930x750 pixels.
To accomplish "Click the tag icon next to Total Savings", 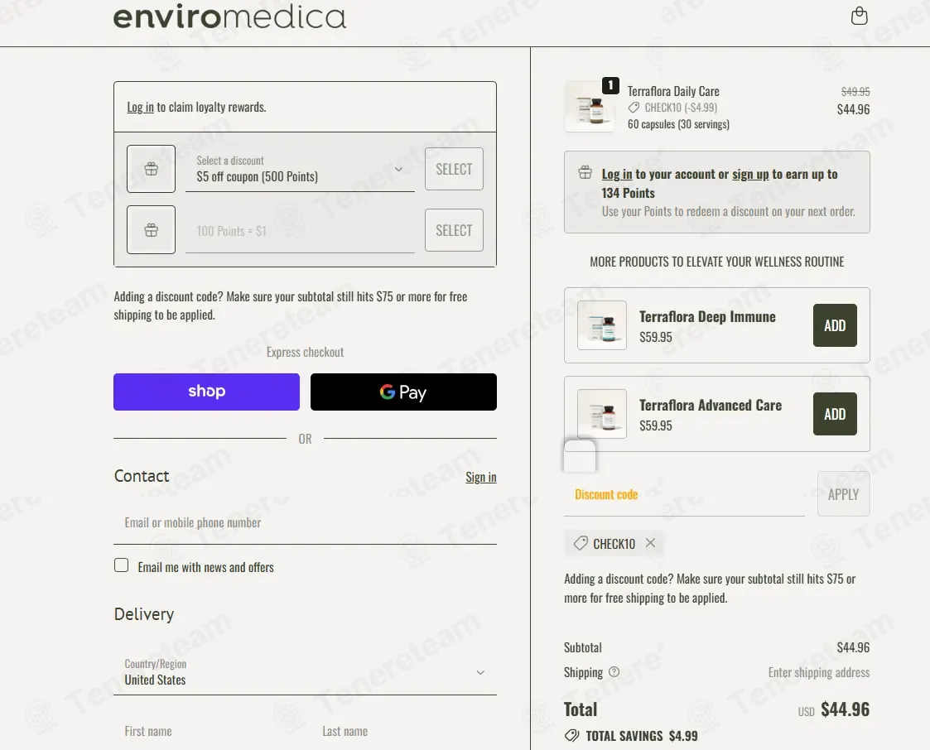I will tap(571, 736).
